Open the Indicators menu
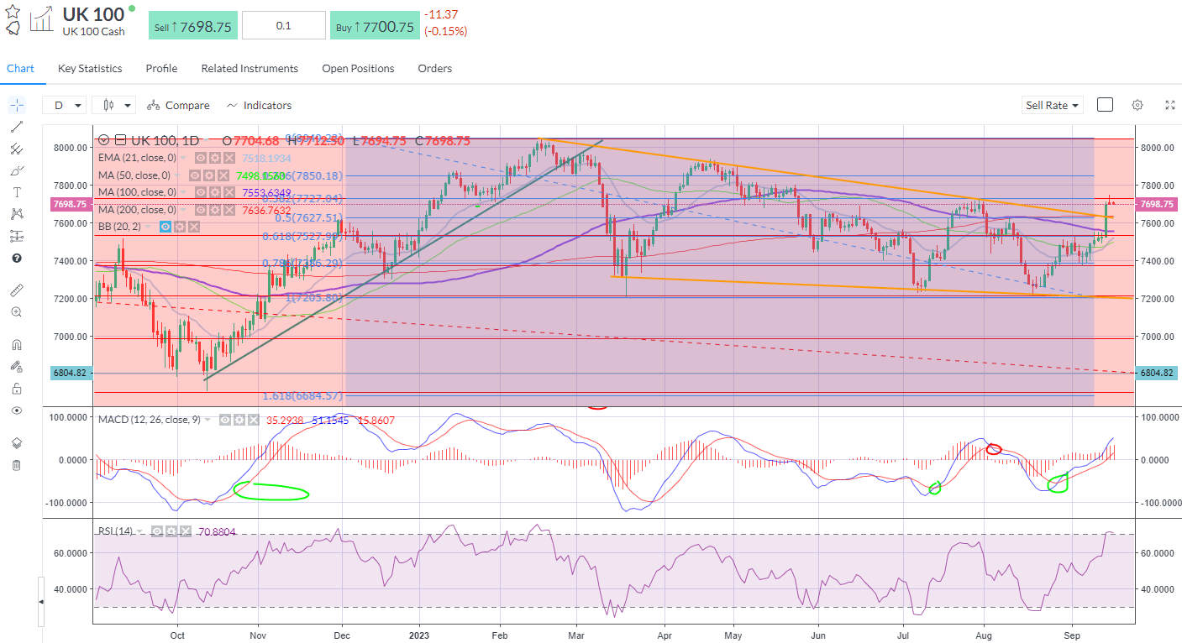Screen dimensions: 1182x643 coord(259,105)
